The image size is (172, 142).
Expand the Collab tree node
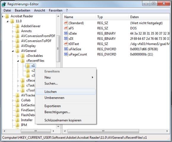point(13,100)
